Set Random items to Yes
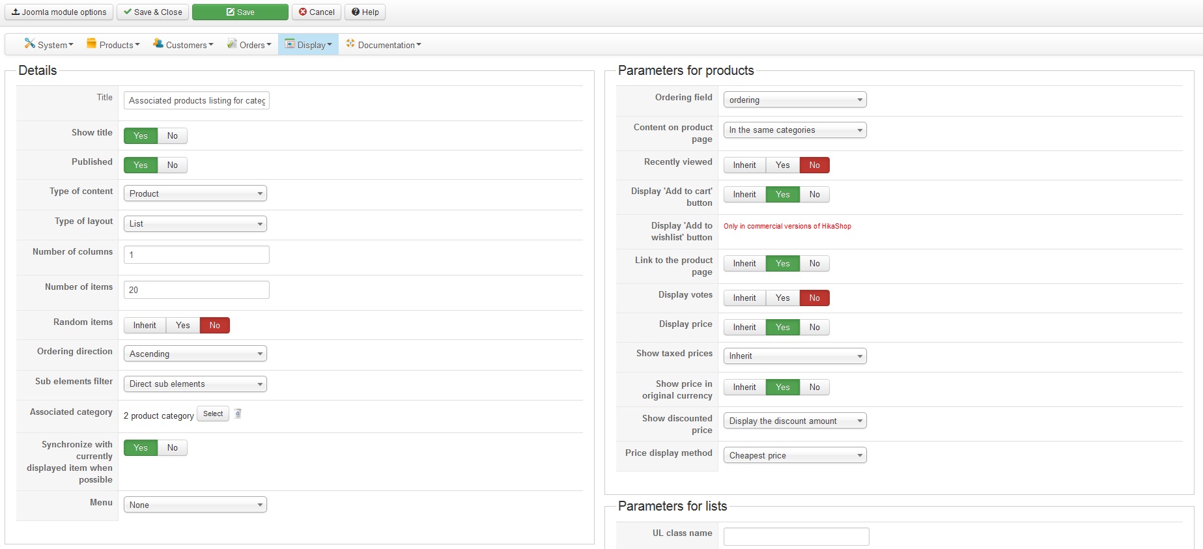The height and width of the screenshot is (549, 1203). [183, 325]
